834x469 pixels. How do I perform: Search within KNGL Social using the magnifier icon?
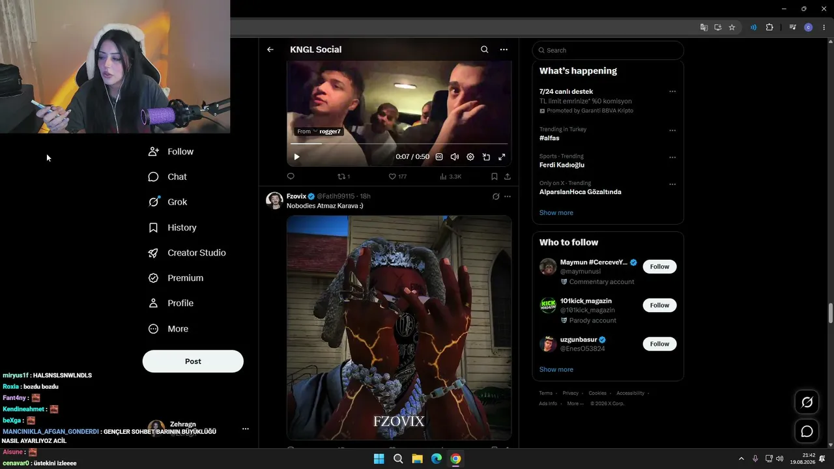pos(484,50)
